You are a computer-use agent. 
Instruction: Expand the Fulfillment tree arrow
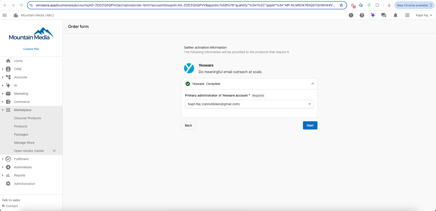[x=3, y=159]
